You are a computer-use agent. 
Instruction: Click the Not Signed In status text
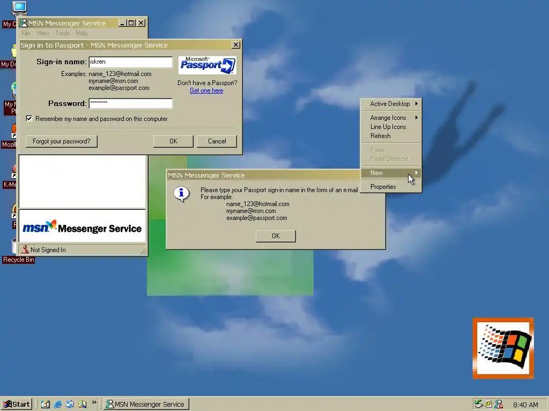(x=48, y=250)
